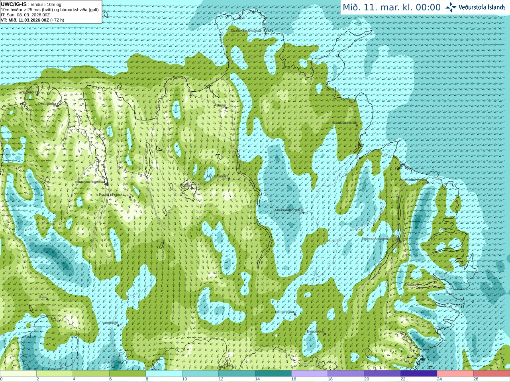Click the 22–24 m/s dark indigo swatch
510x382 pixels.
coord(419,374)
